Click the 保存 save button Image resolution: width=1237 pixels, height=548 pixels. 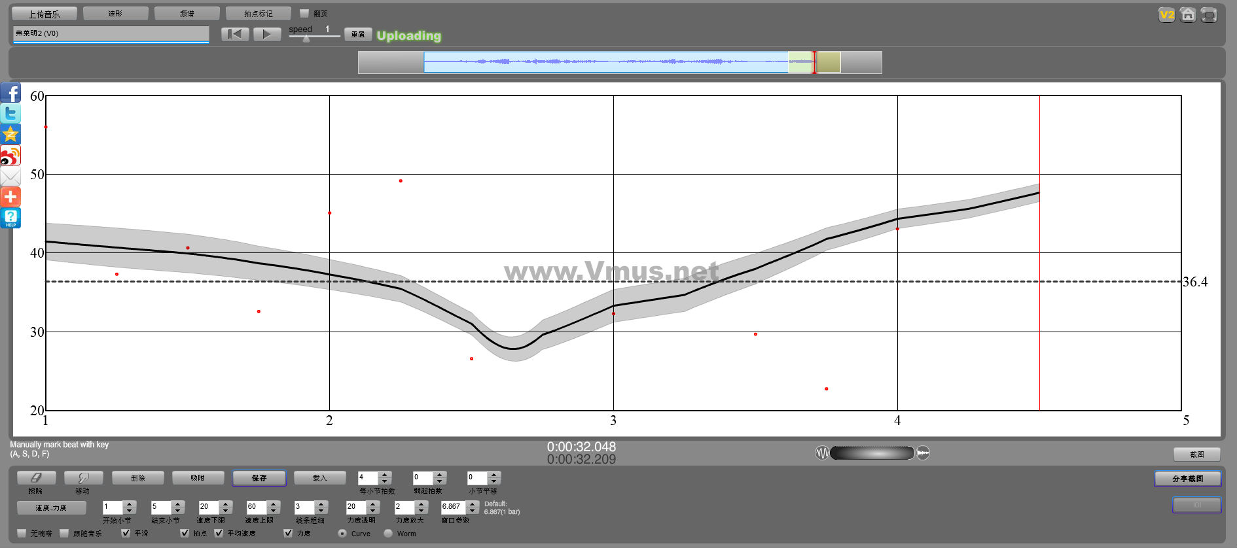[x=259, y=478]
